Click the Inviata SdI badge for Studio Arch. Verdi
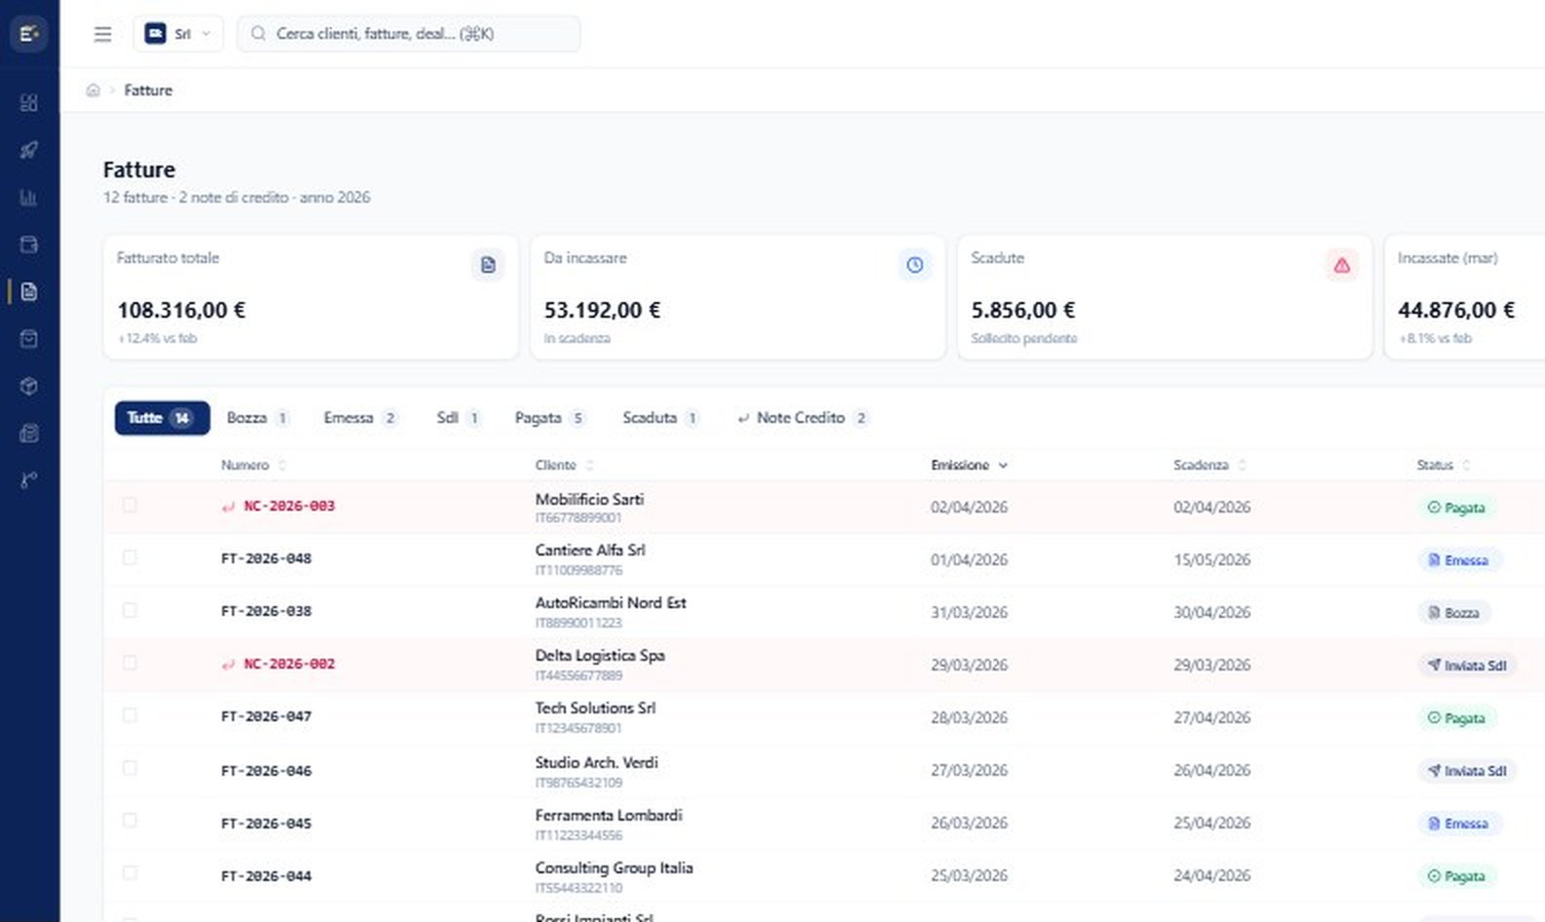The width and height of the screenshot is (1545, 922). coord(1467,771)
